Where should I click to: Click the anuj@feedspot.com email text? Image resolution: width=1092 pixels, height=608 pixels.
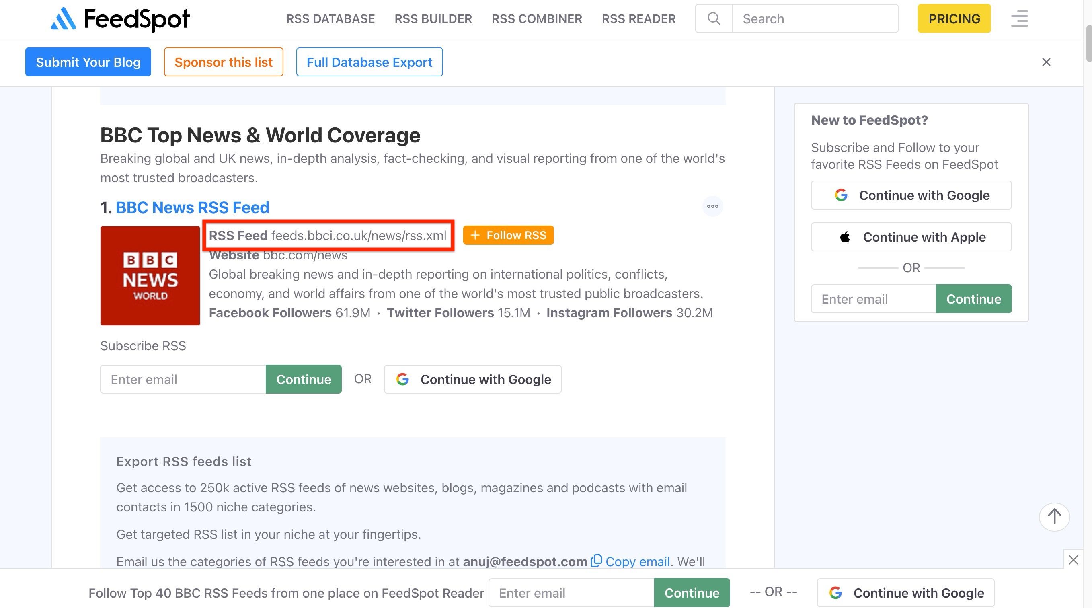click(x=525, y=561)
